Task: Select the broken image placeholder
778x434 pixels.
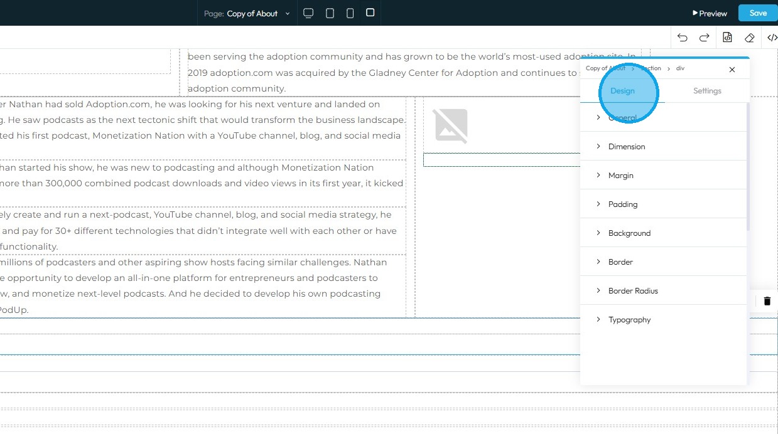Action: 451,125
